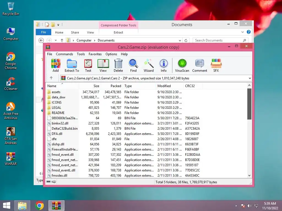The height and width of the screenshot is (211, 282).
Task: Sort the list by the Packed column
Action: [x=112, y=86]
